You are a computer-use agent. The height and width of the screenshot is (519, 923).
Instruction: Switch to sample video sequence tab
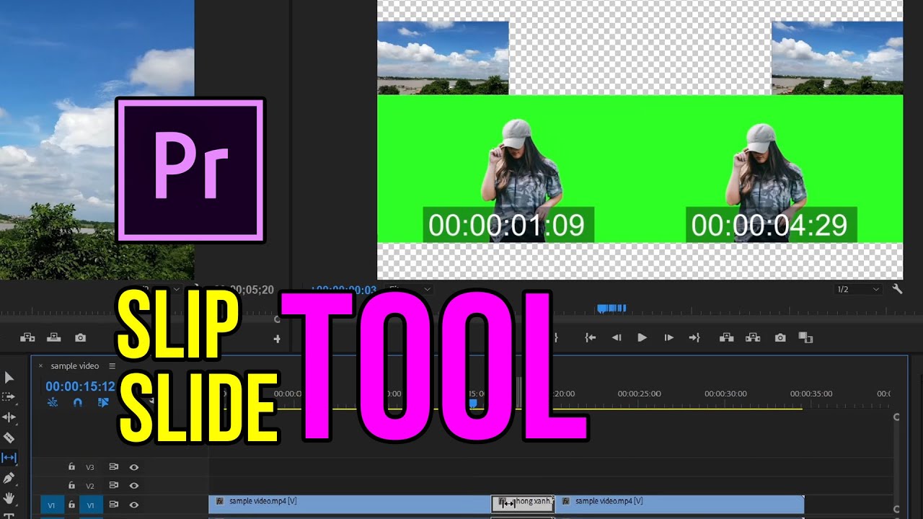75,366
